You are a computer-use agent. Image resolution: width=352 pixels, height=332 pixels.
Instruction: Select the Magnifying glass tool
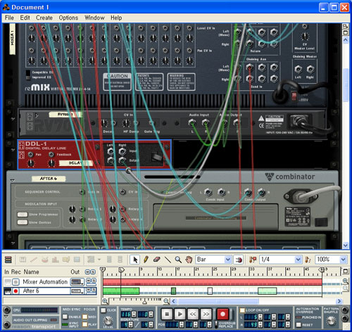pos(178,260)
